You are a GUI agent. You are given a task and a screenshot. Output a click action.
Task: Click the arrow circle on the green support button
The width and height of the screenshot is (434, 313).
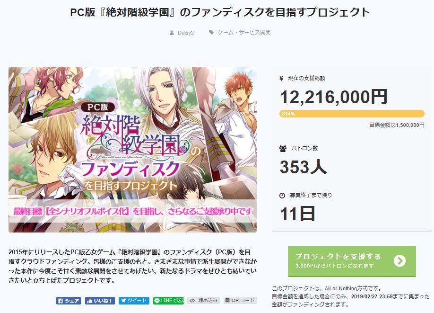click(x=399, y=261)
